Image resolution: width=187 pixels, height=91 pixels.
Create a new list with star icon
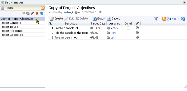23,13
